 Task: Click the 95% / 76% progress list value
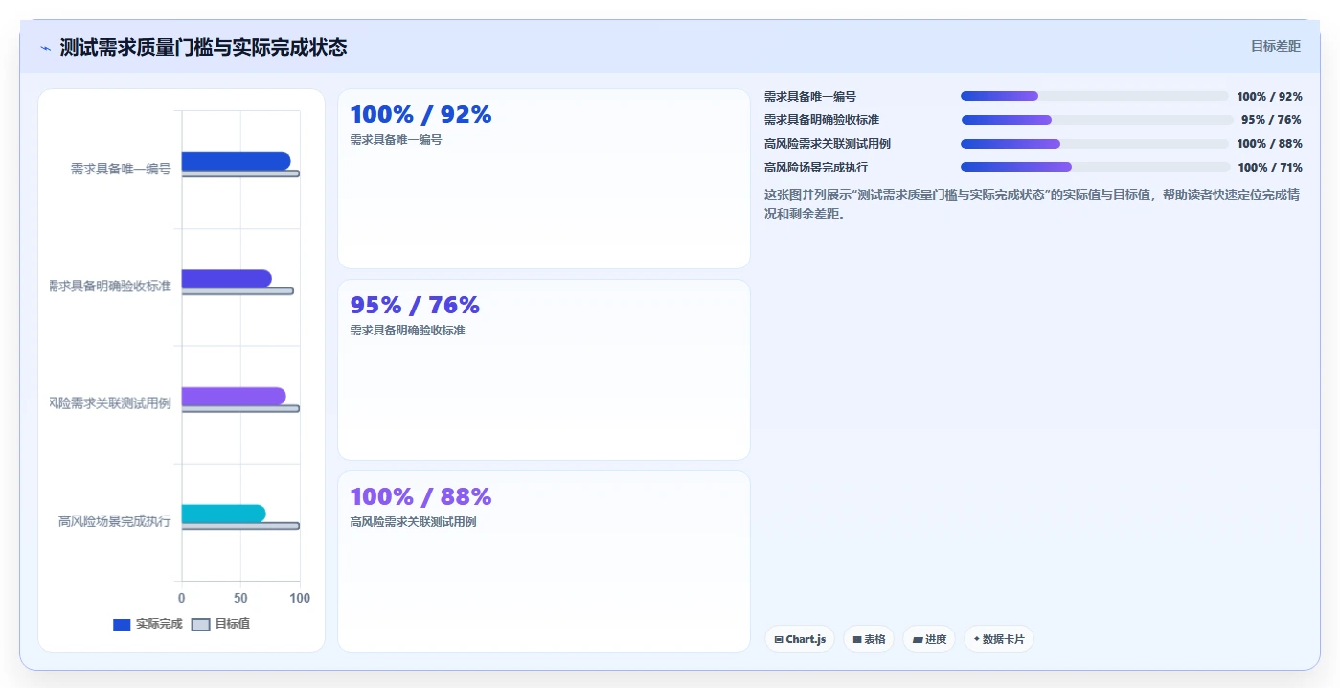pos(1272,120)
